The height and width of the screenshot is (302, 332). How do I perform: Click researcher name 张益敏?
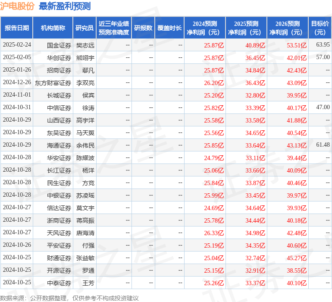[x=85, y=258]
